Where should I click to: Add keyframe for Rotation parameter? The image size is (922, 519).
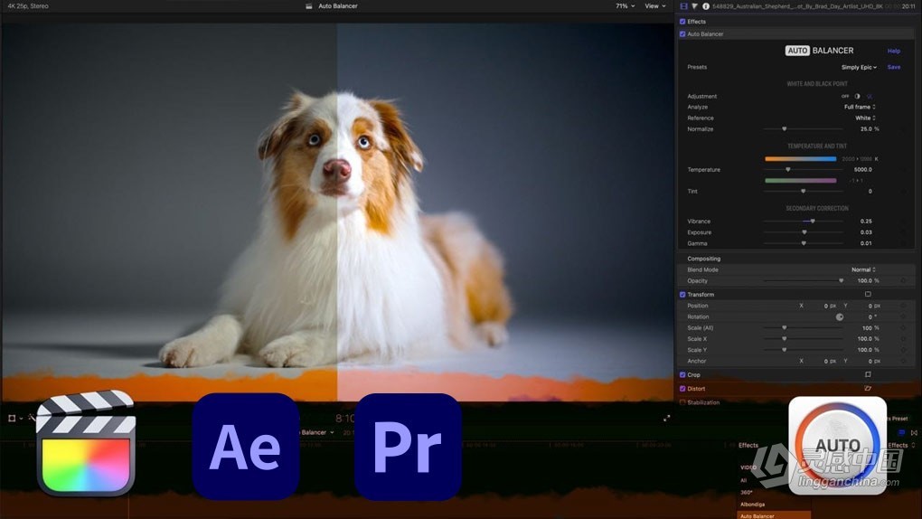904,316
